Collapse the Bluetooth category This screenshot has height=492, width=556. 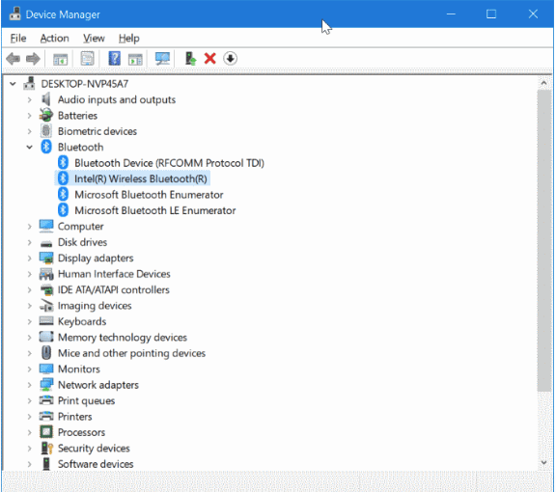tap(29, 147)
